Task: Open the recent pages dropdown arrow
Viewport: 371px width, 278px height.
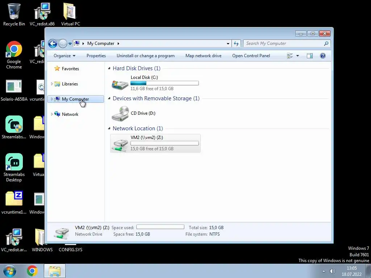Action: tap(70, 44)
